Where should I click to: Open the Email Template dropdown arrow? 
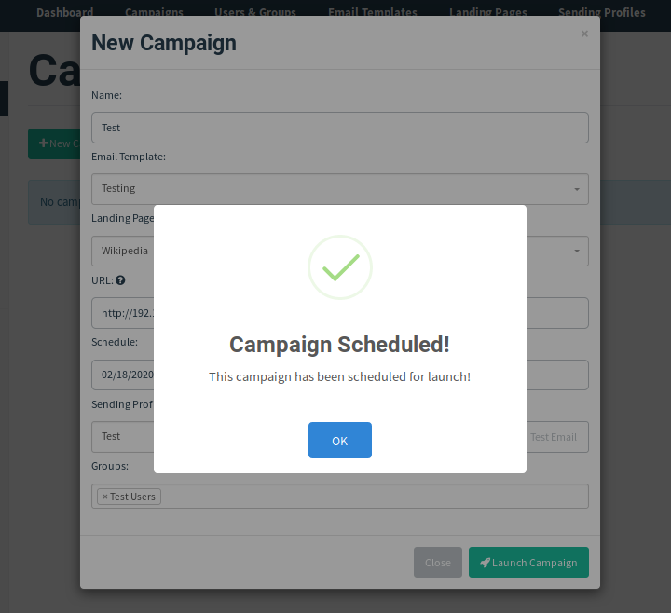pos(577,189)
